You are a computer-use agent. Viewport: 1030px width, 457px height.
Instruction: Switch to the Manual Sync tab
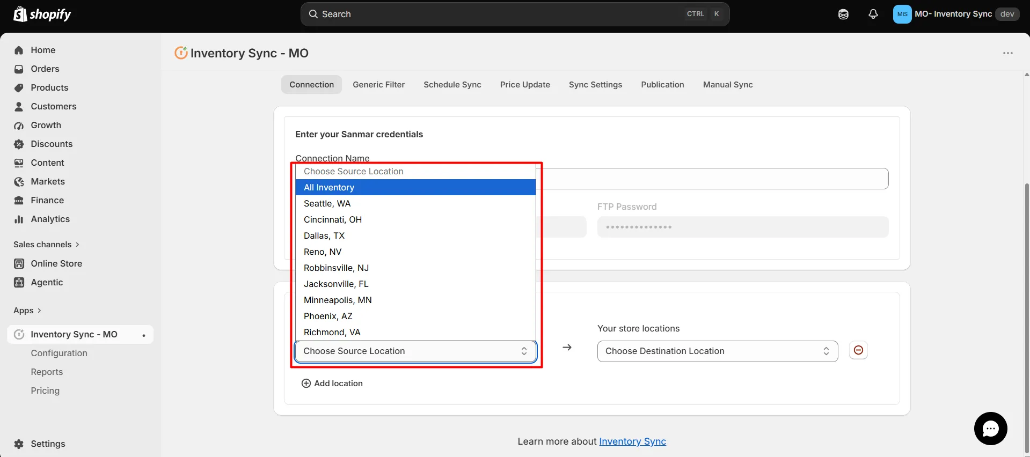pos(728,84)
